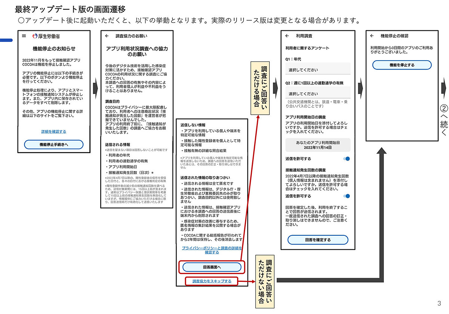Click the 調査協力のお願い screen title
The width and height of the screenshot is (449, 314).
point(131,36)
